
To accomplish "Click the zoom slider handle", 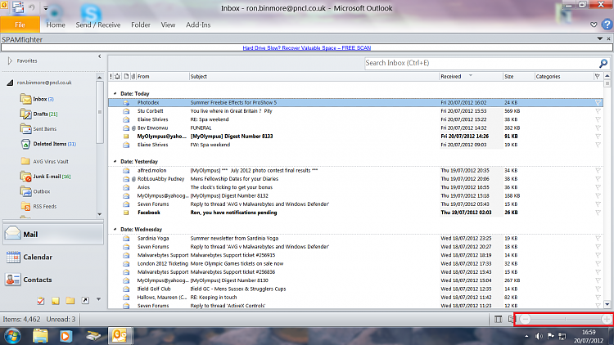I will tap(566, 319).
